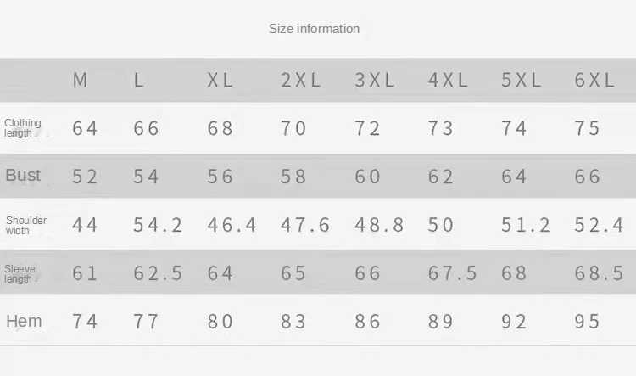Image resolution: width=636 pixels, height=376 pixels.
Task: Select the "Sleeve length" row label
Action: click(x=20, y=273)
